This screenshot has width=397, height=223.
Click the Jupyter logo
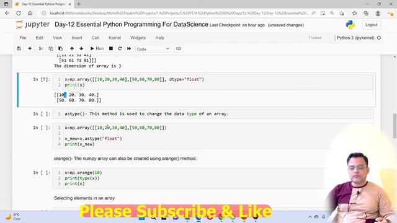33,25
